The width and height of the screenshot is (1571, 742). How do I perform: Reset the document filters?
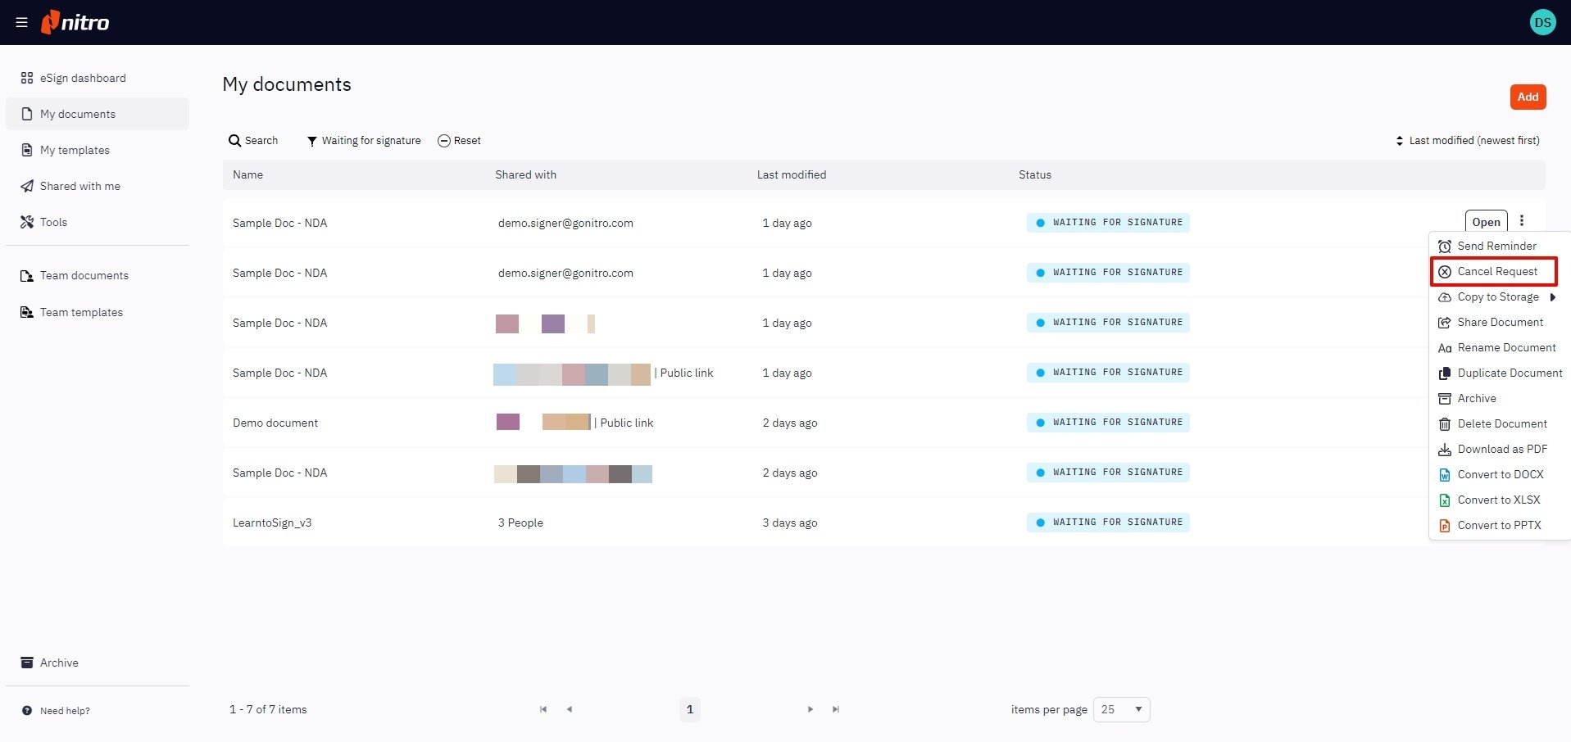459,141
